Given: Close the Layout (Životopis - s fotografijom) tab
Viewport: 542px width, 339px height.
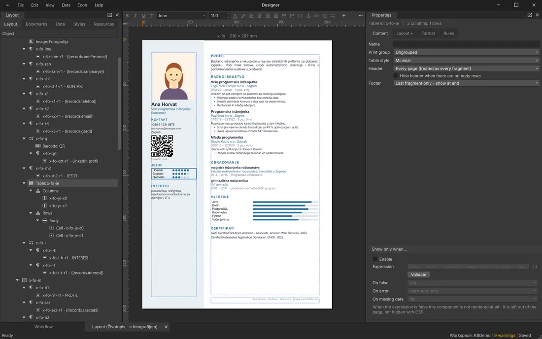Looking at the screenshot, I should click(166, 327).
